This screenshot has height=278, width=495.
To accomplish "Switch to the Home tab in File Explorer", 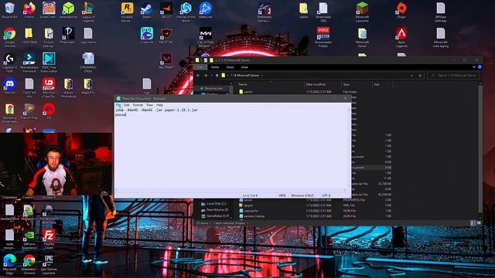I will pos(215,67).
